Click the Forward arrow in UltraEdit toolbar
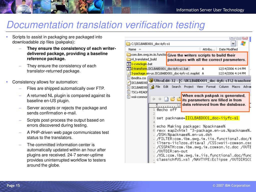The width and height of the screenshot is (256, 192). tap(160, 99)
